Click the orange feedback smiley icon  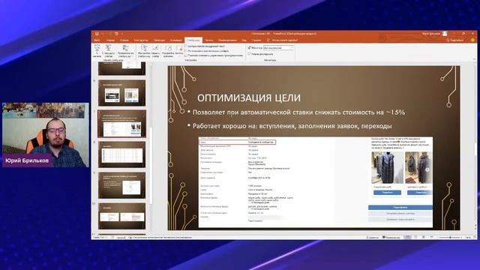pos(472,40)
